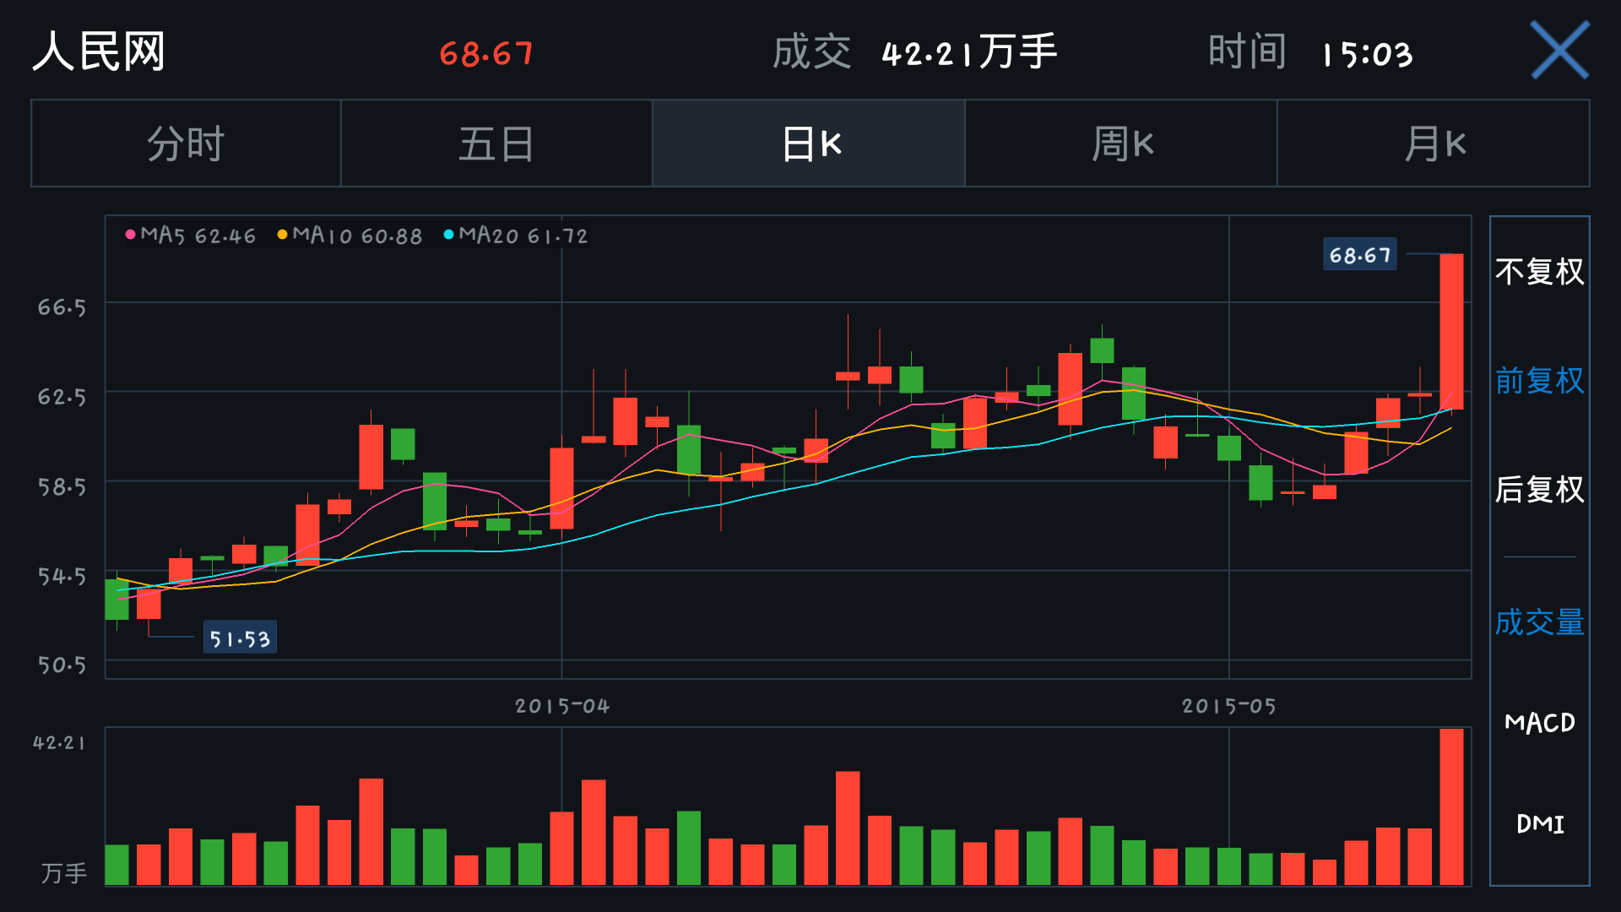Switch to 周K weekly chart
1621x912 pixels.
click(1121, 144)
